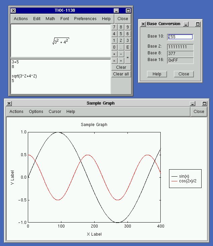The height and width of the screenshot is (246, 213).
Task: Open the Math menu in THX-1138
Action: [50, 19]
